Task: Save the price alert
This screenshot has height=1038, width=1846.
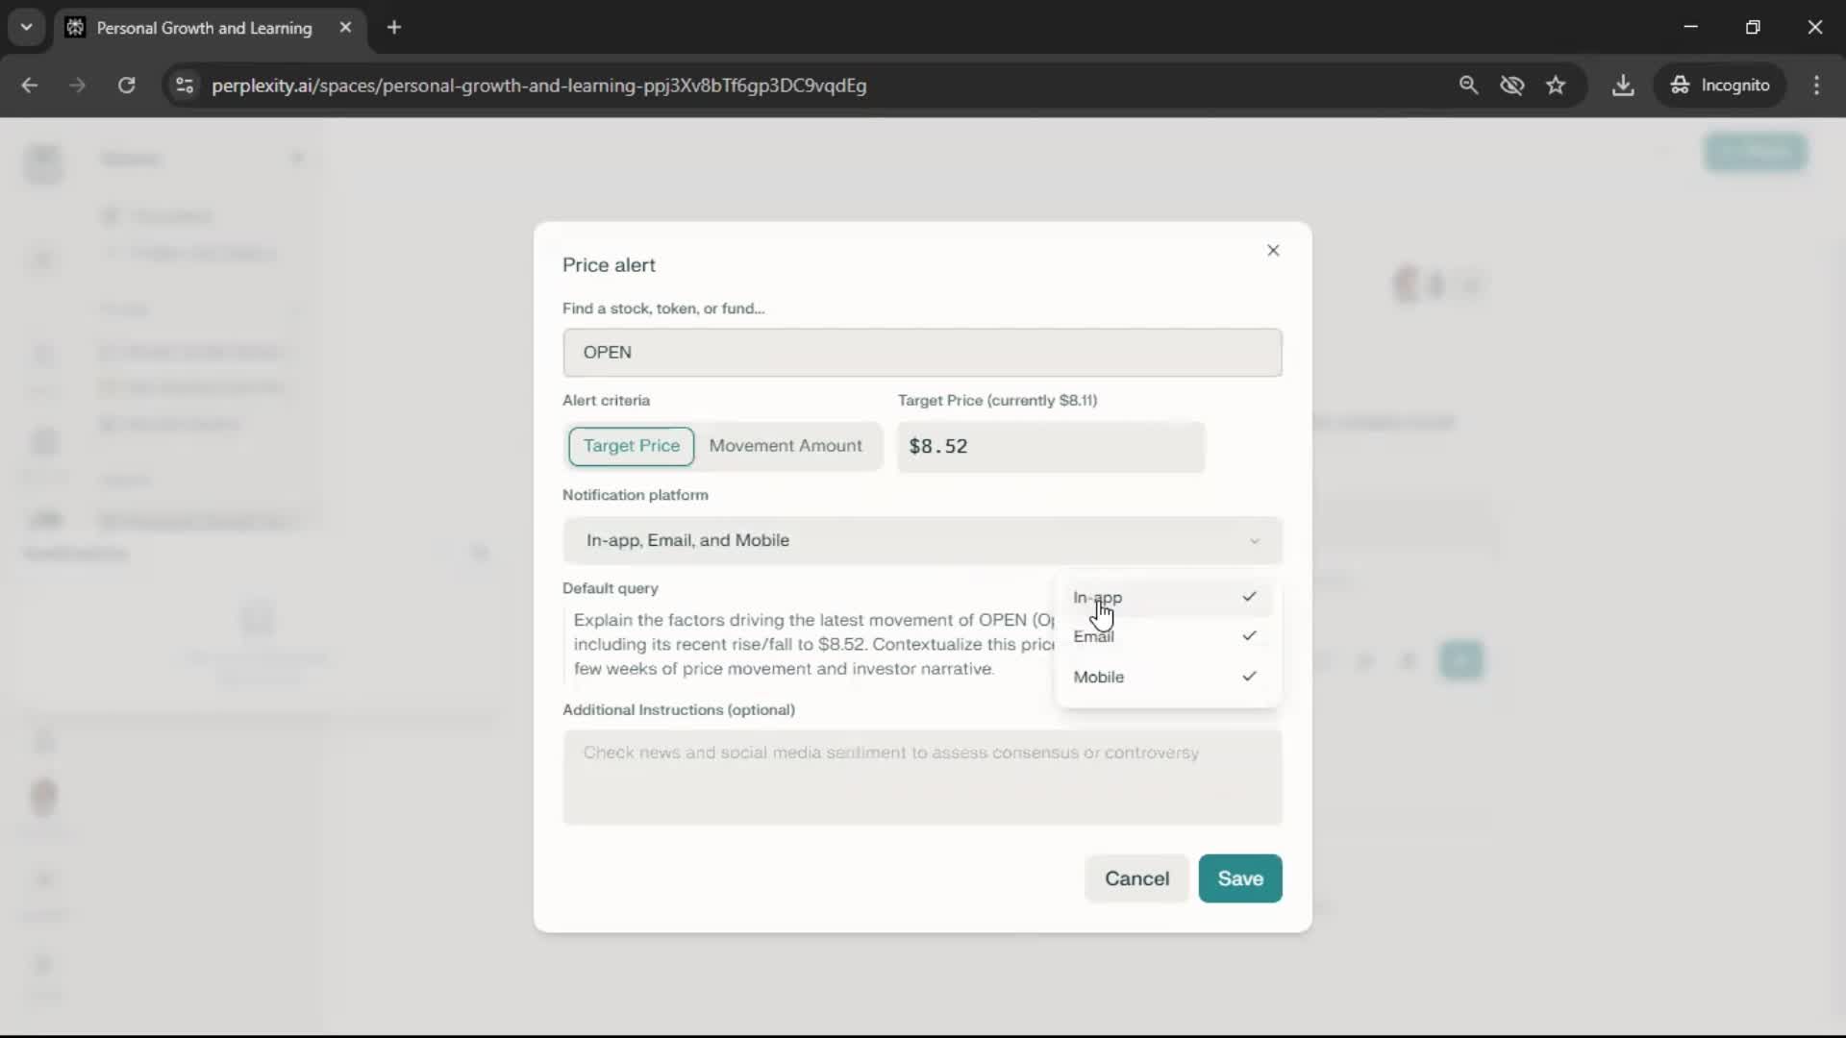Action: tap(1239, 879)
